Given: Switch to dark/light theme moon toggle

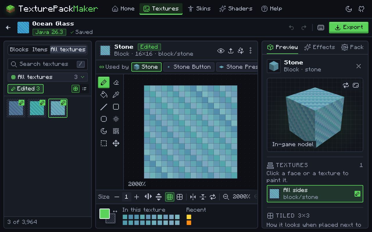Looking at the screenshot, I should [x=349, y=9].
